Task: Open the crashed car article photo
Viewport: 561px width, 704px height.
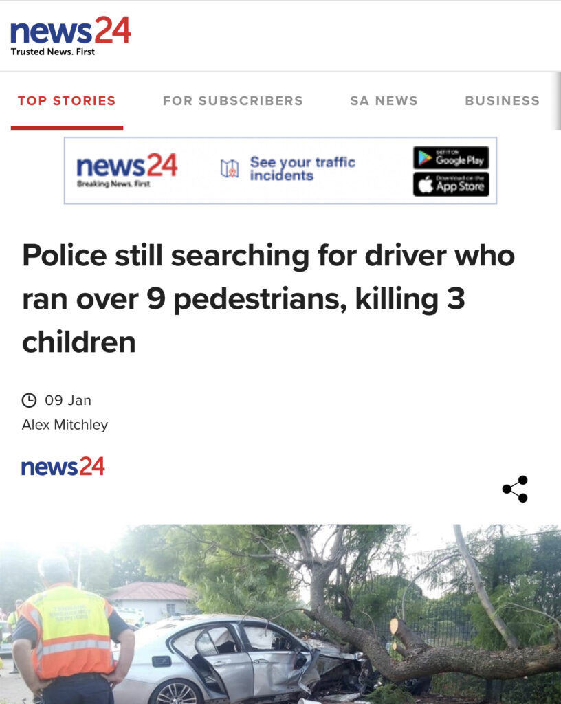Action: (280, 614)
